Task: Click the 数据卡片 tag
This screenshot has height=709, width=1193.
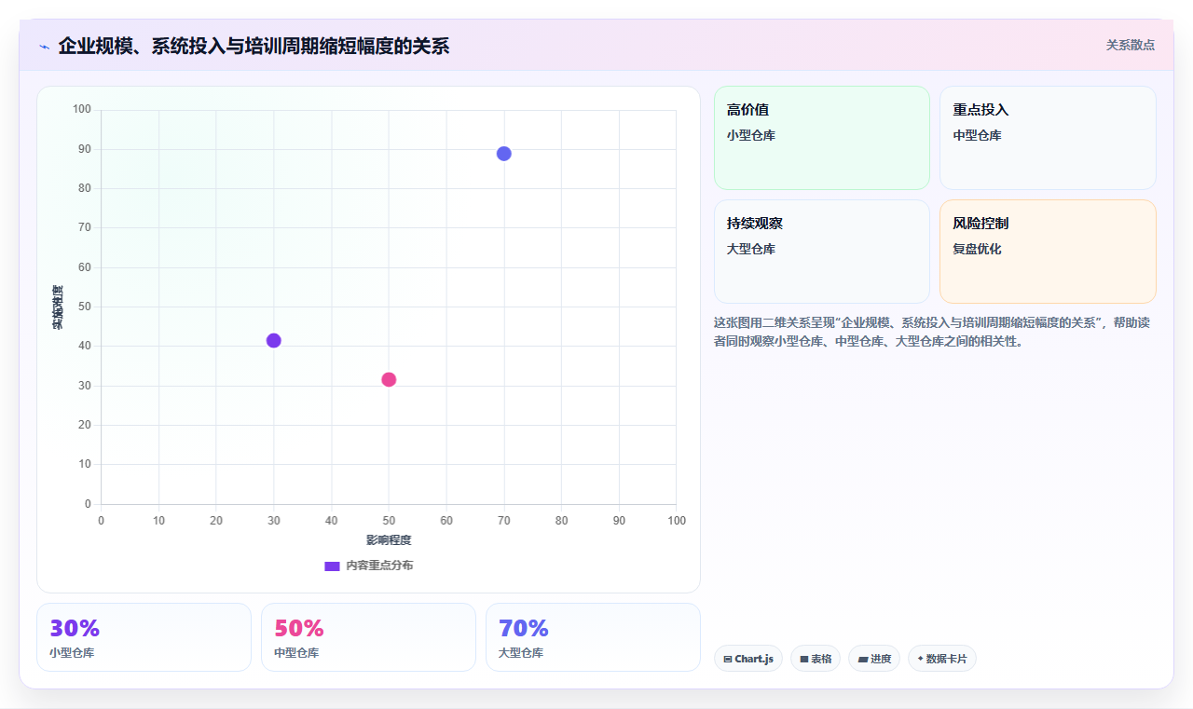Action: click(942, 659)
